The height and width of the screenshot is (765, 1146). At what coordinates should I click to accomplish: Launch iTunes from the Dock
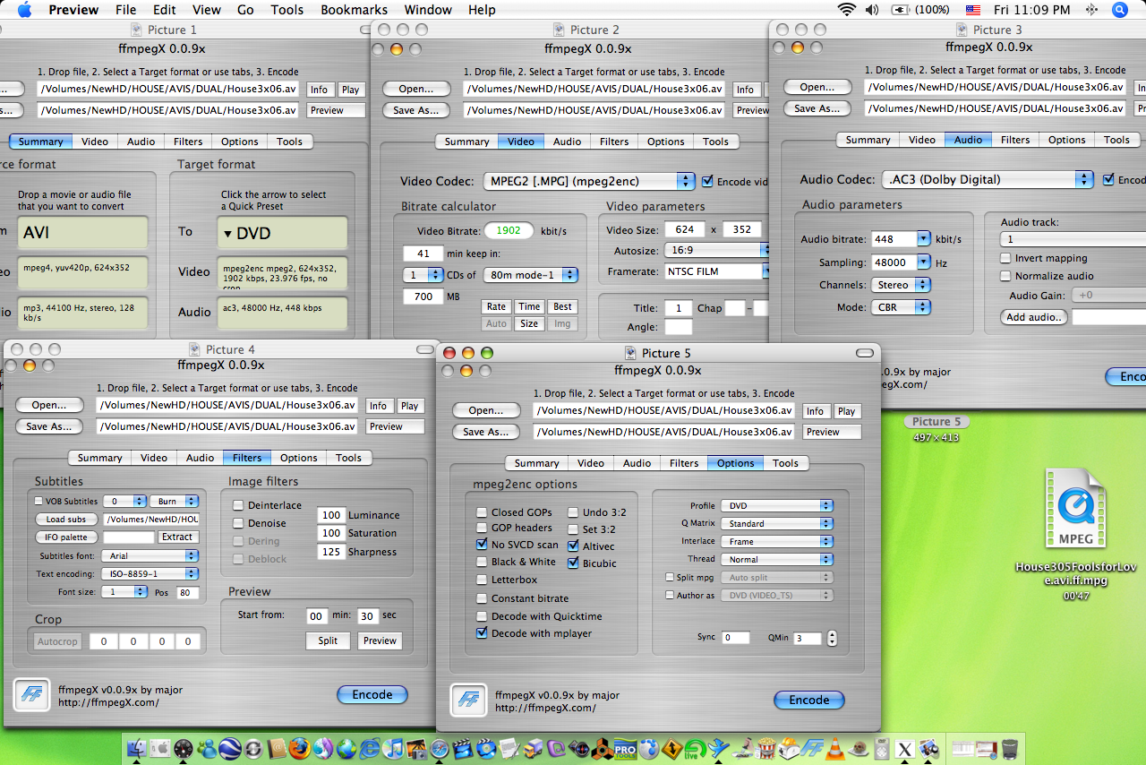[393, 747]
